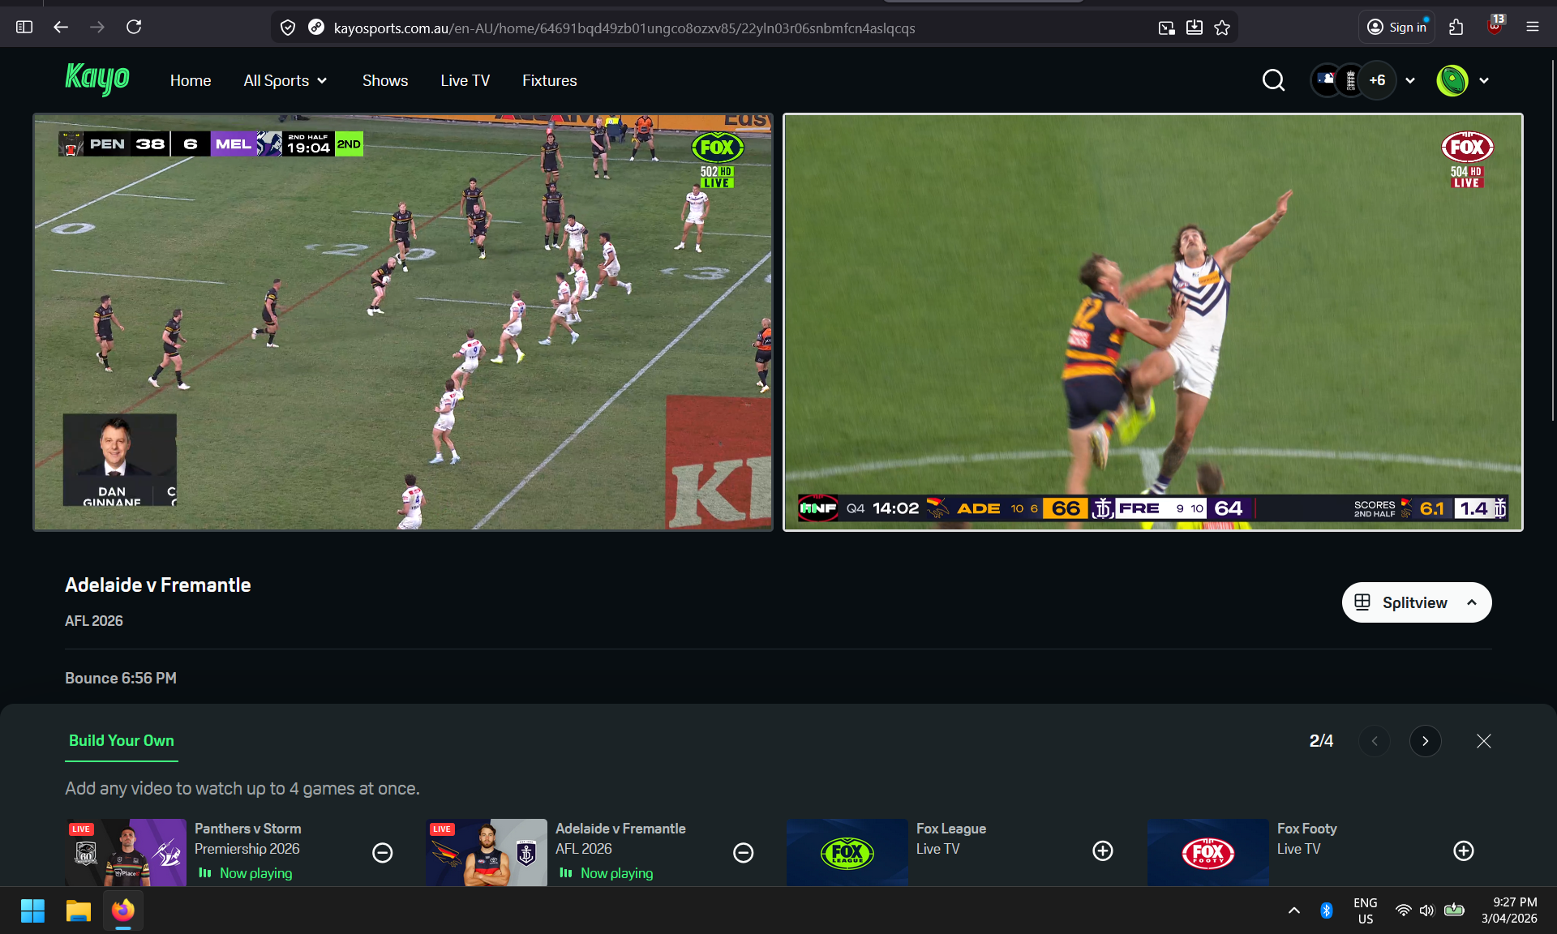
Task: Open the Fixtures page link
Action: (549, 80)
